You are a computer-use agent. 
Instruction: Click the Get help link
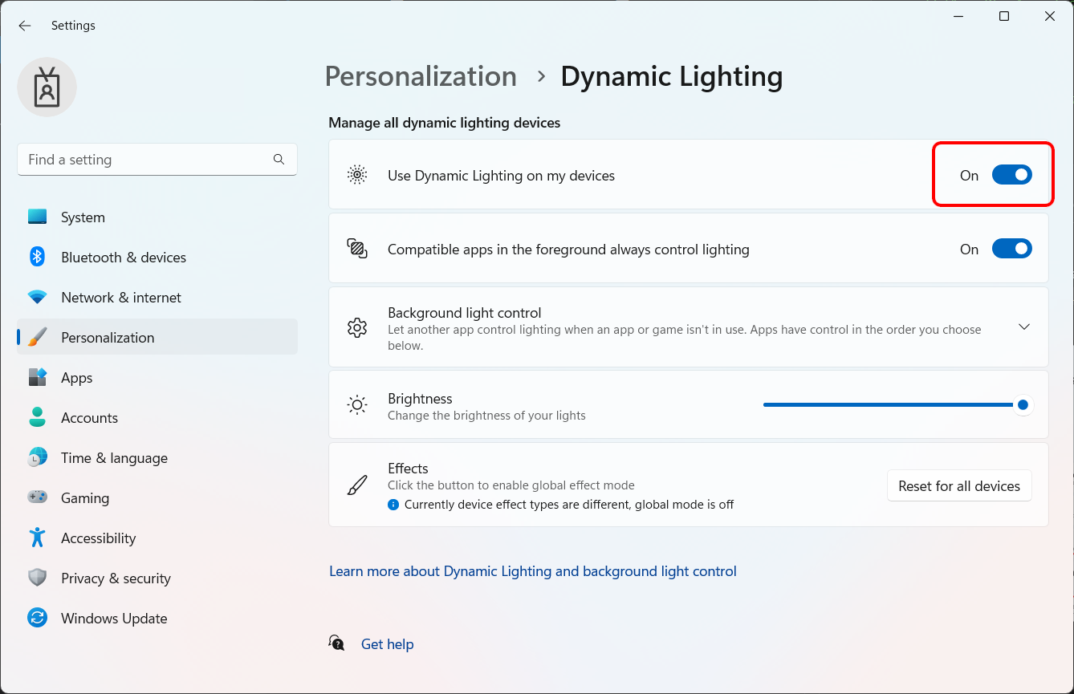[387, 644]
